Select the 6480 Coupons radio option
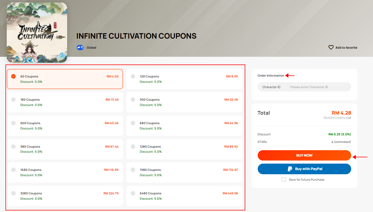Image resolution: width=373 pixels, height=212 pixels. 133,193
